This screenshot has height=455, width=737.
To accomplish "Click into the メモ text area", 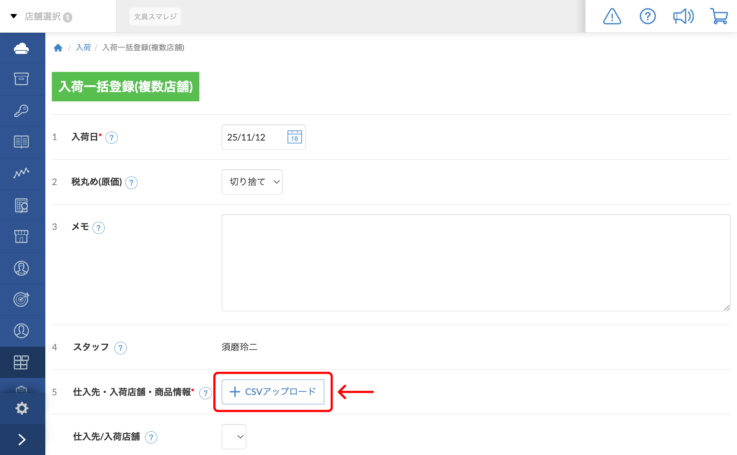I will (x=475, y=263).
